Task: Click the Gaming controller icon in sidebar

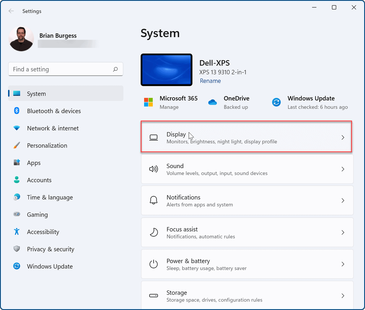Action: 17,215
